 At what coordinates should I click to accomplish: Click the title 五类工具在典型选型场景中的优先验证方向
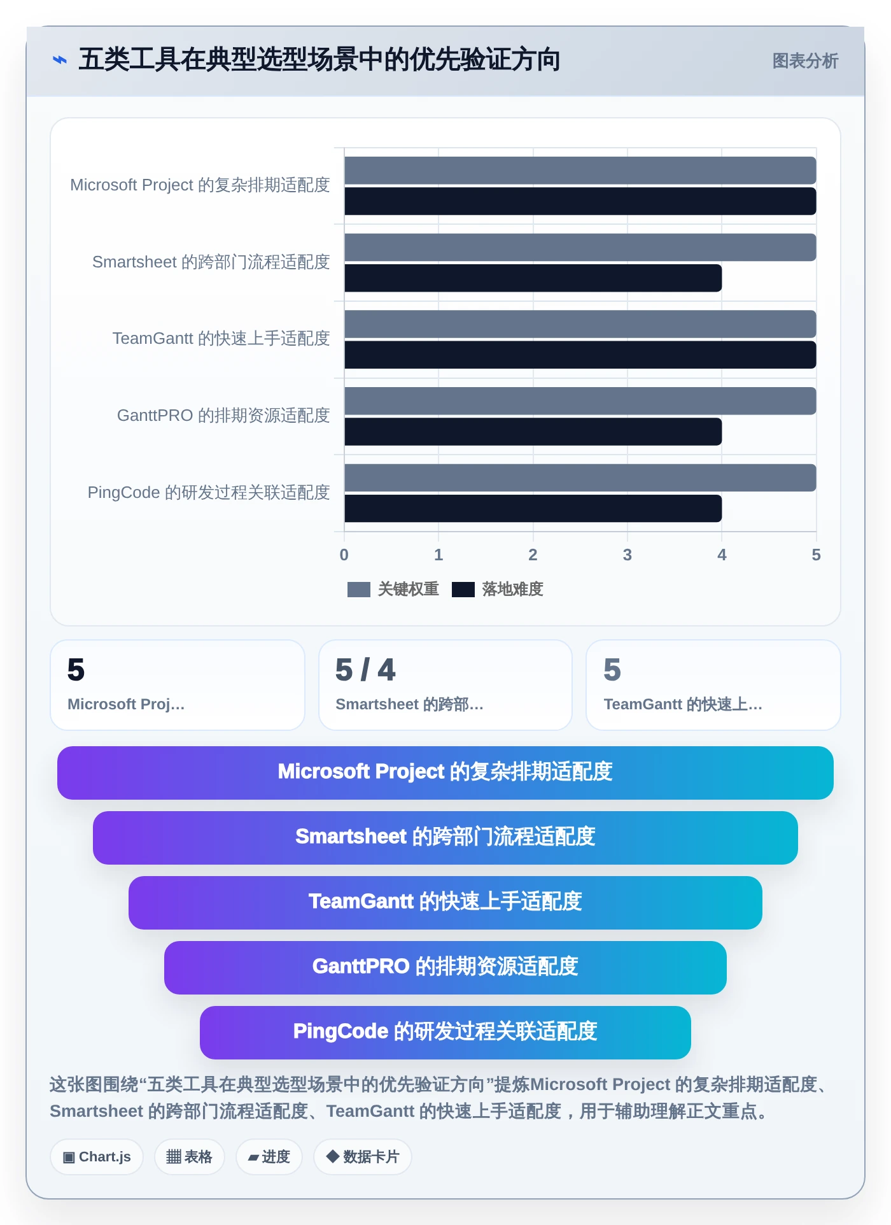coord(319,60)
